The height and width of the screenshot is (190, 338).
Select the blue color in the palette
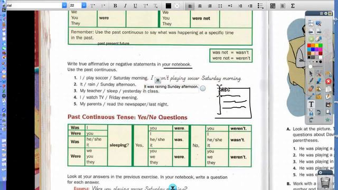(313, 49)
